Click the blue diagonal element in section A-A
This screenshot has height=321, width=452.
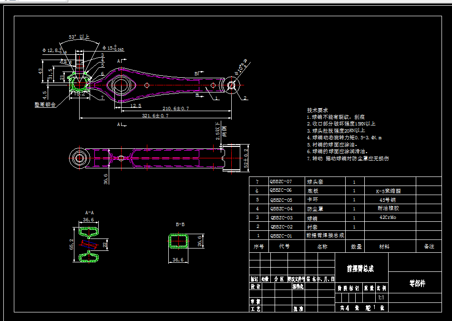(90, 245)
